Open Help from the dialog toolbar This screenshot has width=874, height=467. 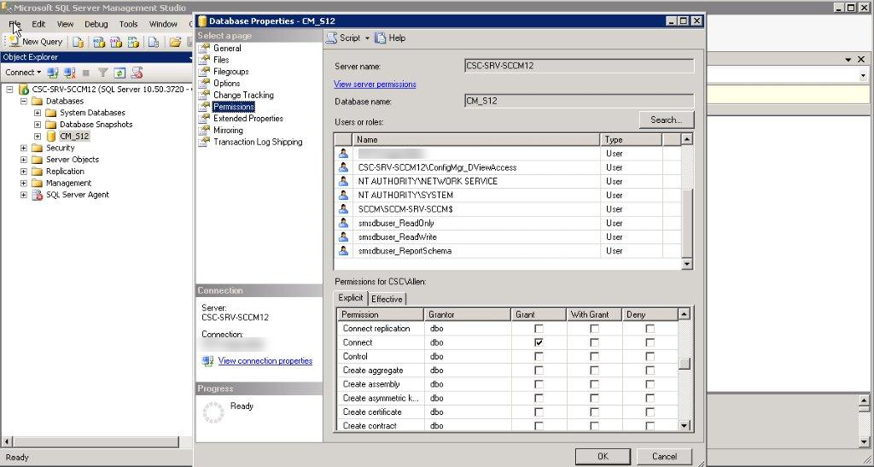pyautogui.click(x=391, y=38)
